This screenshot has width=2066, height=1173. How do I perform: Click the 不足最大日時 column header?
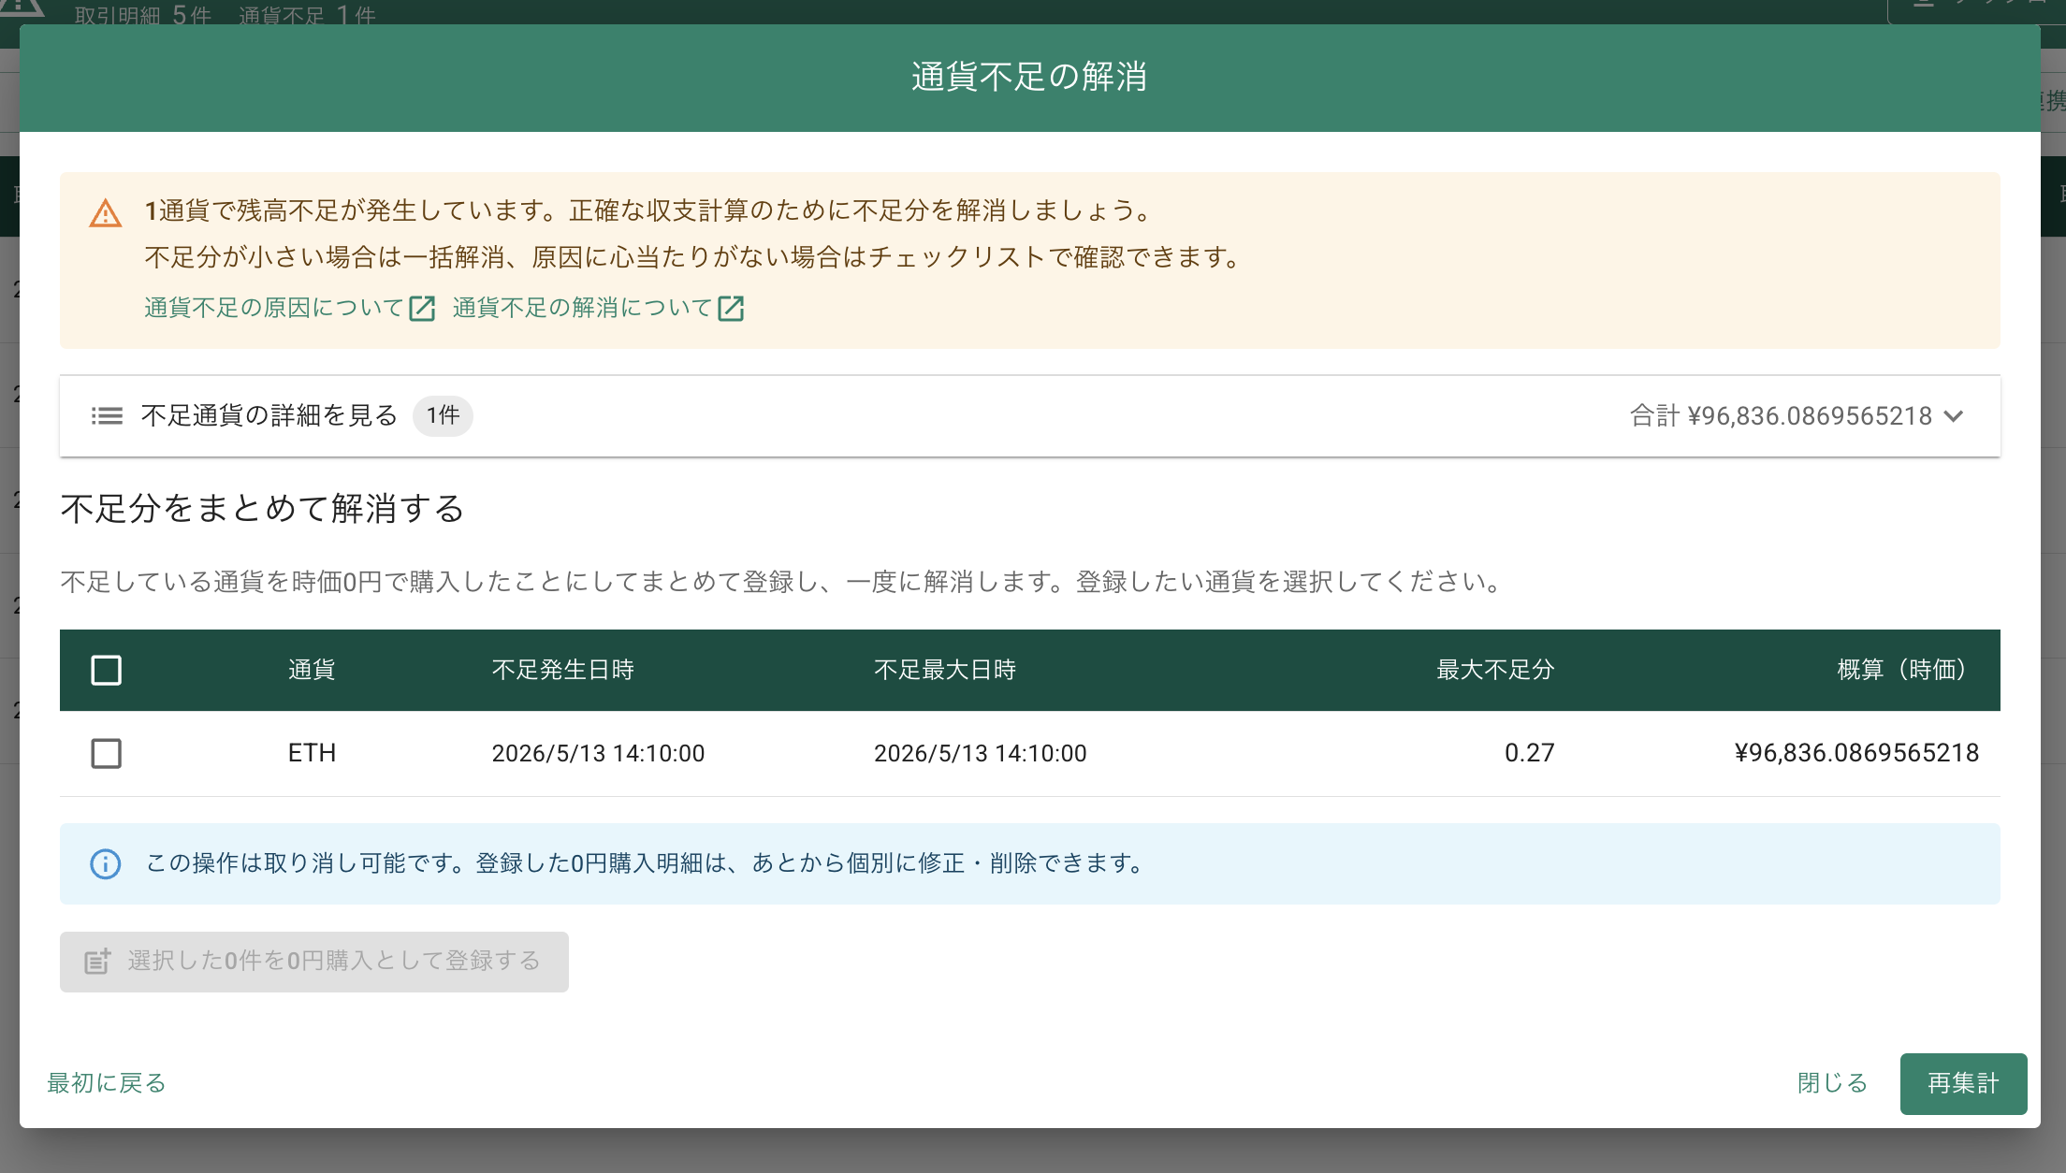pyautogui.click(x=945, y=670)
